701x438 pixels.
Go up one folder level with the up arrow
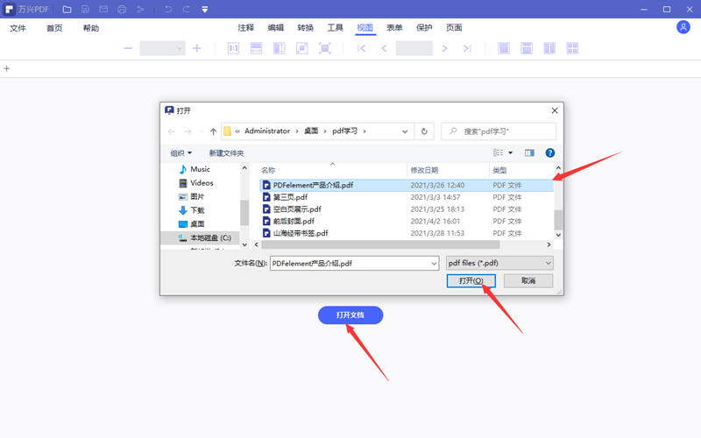pos(213,131)
